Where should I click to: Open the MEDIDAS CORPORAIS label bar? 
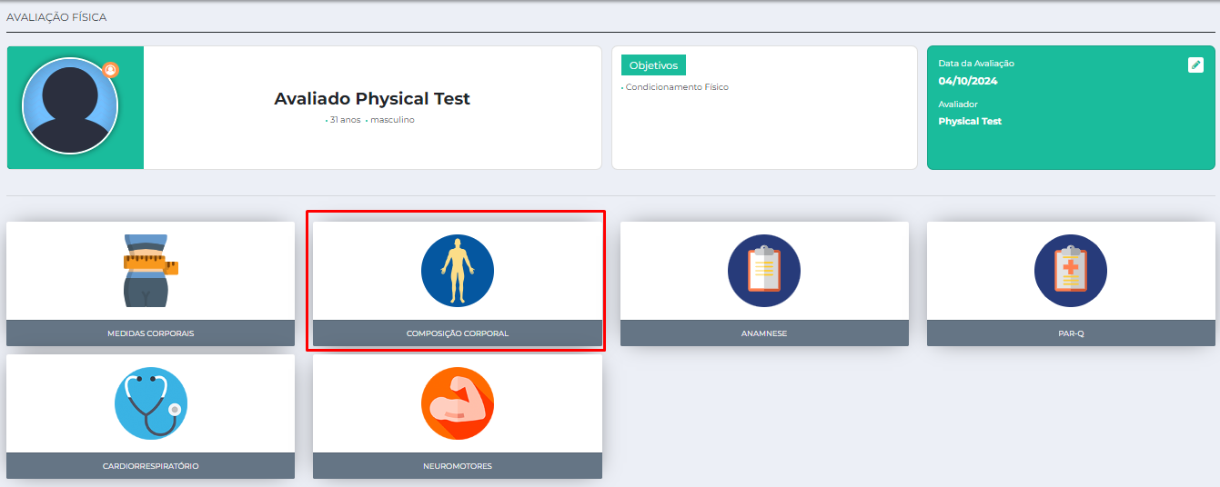pos(151,333)
